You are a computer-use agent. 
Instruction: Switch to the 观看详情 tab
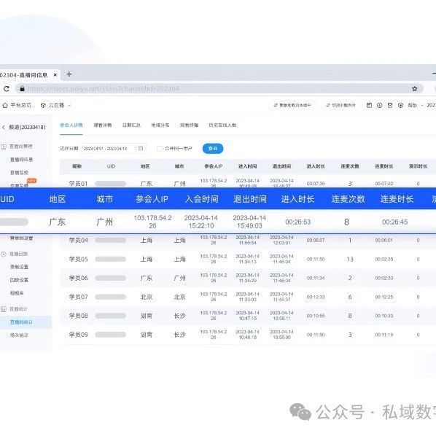coord(103,125)
